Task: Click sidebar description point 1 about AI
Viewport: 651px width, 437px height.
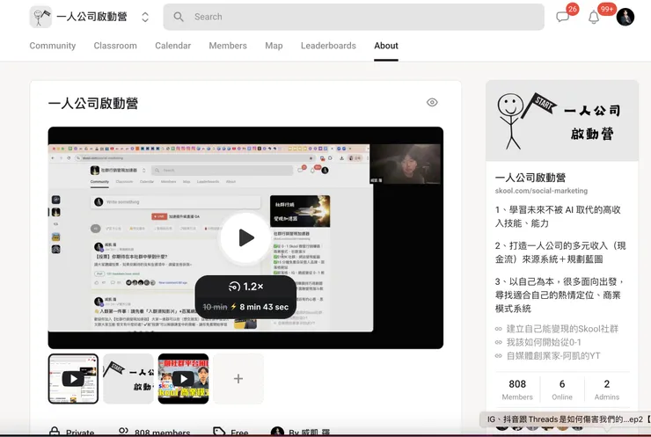Action: (558, 216)
